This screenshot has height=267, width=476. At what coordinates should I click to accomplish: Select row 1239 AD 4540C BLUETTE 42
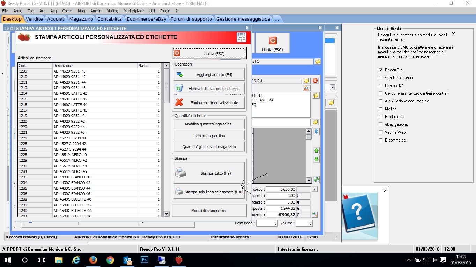click(x=89, y=205)
